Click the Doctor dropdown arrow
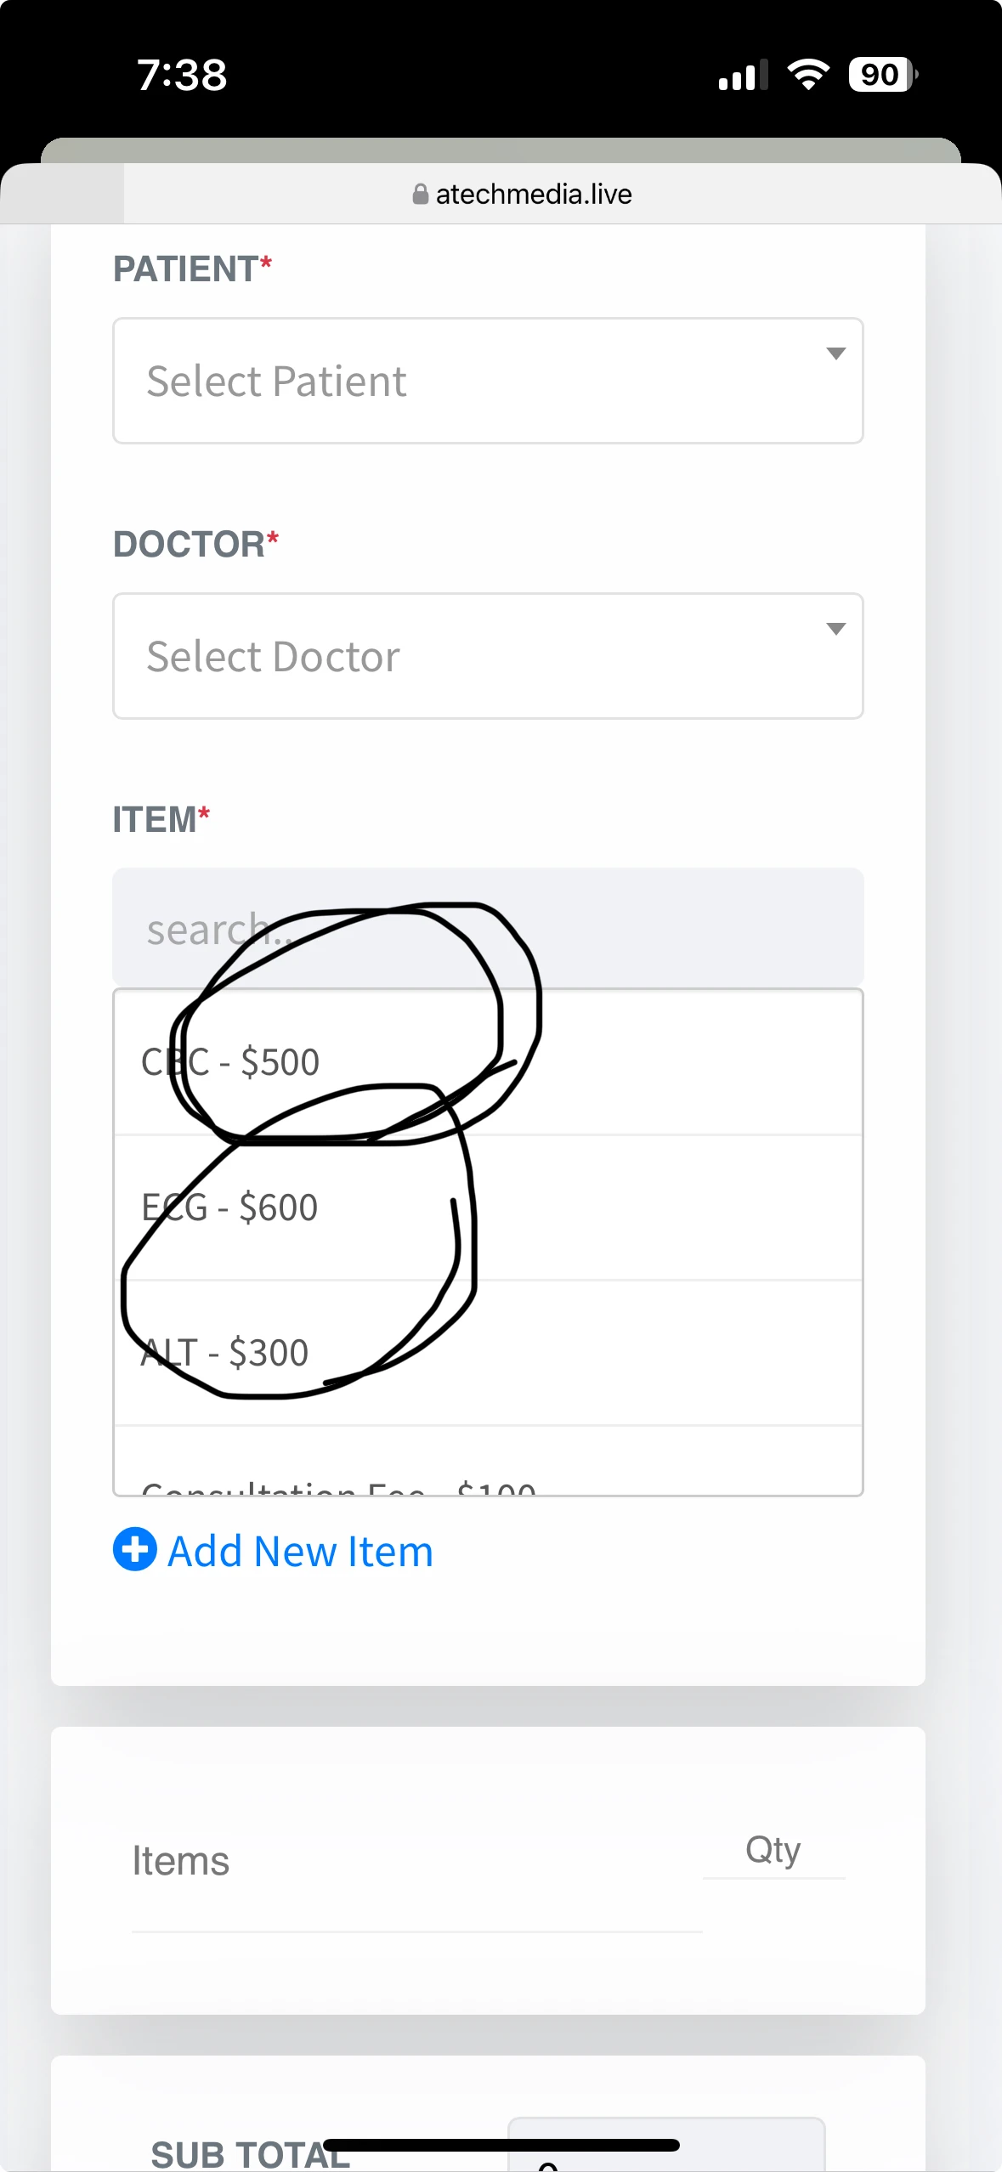 (835, 629)
